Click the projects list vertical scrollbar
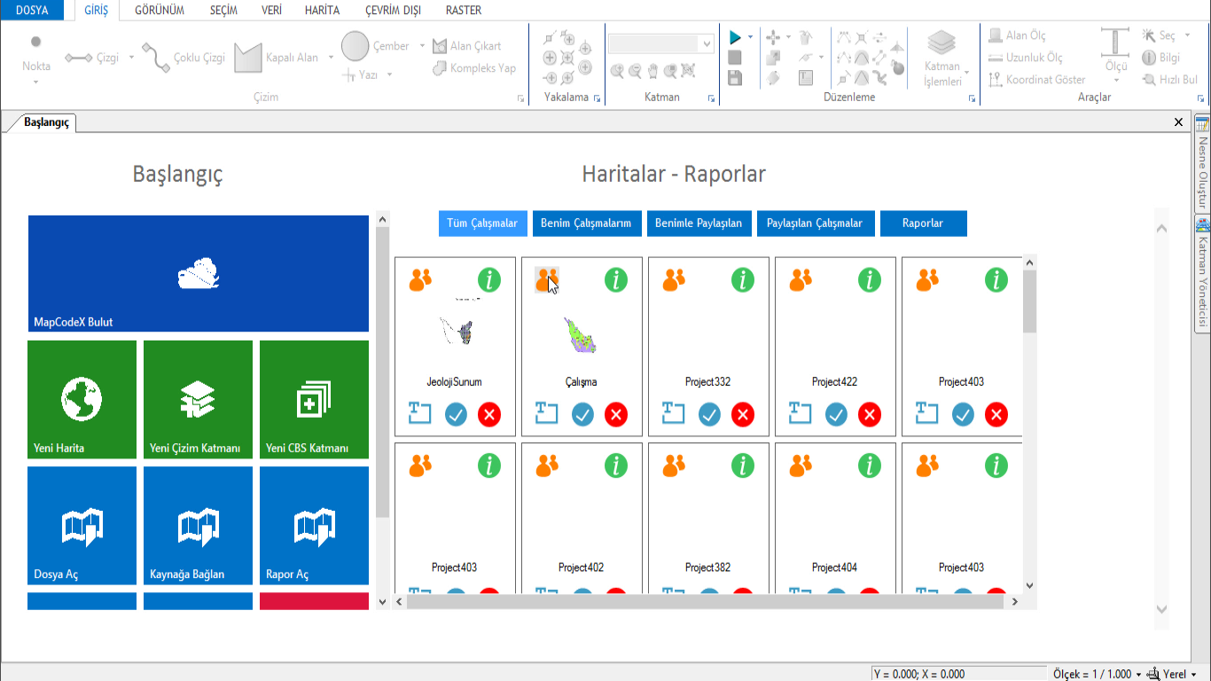The image size is (1211, 681). [1029, 424]
